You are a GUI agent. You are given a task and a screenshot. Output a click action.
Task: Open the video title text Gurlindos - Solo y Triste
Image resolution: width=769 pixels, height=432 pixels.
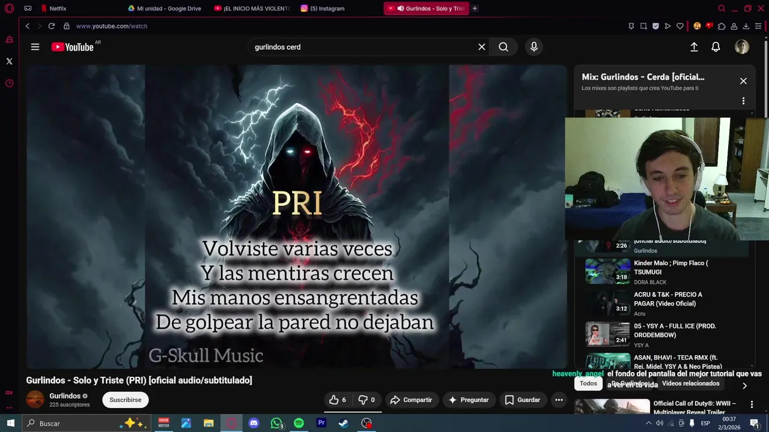[139, 380]
